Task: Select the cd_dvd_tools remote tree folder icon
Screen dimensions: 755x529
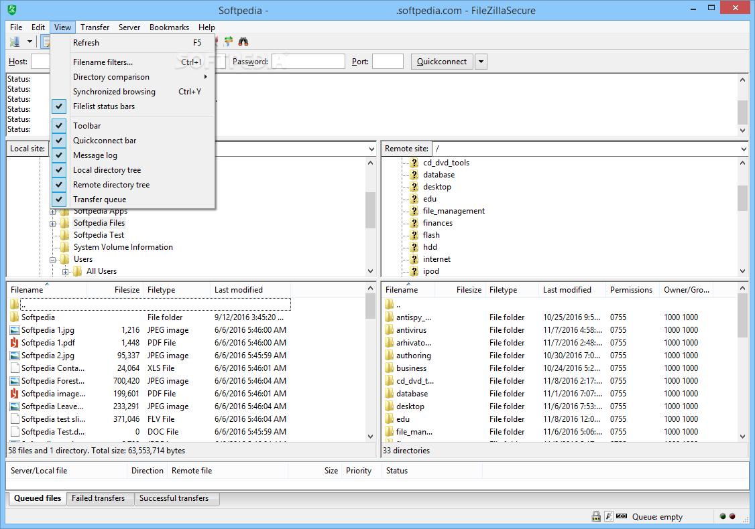Action: coord(414,163)
